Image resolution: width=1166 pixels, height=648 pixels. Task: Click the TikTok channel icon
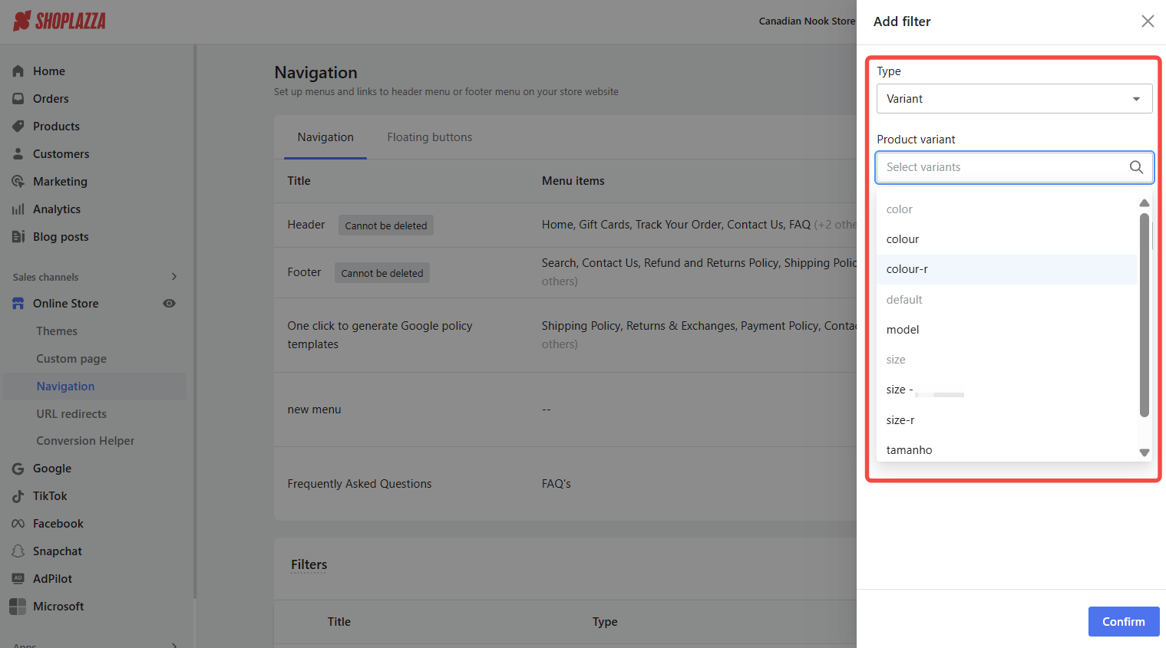[x=18, y=495]
